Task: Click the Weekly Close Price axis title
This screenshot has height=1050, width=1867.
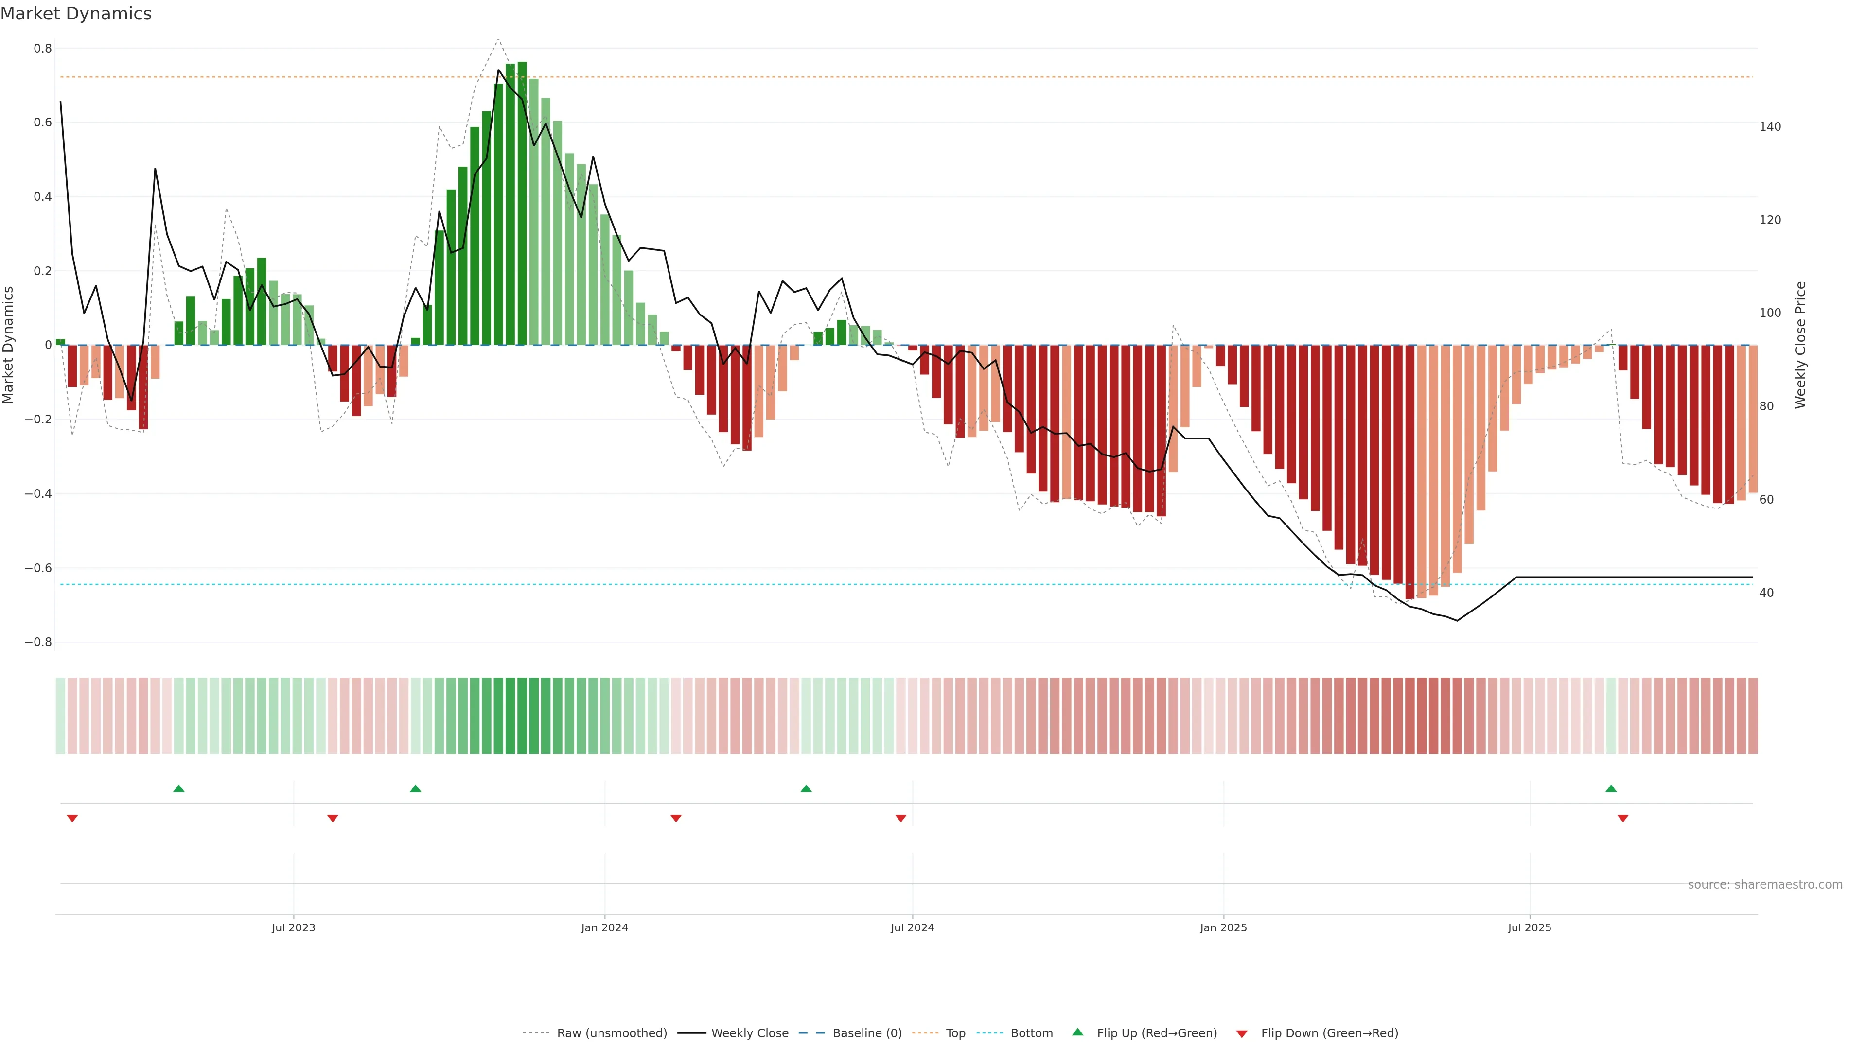Action: coord(1800,345)
